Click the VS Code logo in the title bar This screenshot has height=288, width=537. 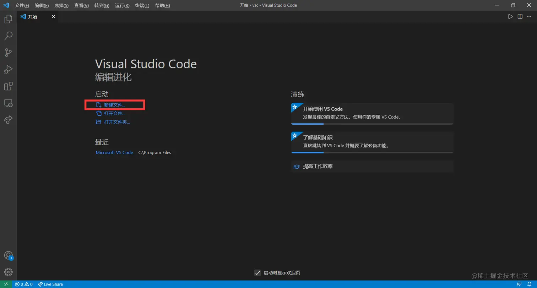[6, 5]
